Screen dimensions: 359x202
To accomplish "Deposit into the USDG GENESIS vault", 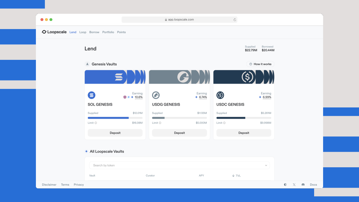I will 180,133.
